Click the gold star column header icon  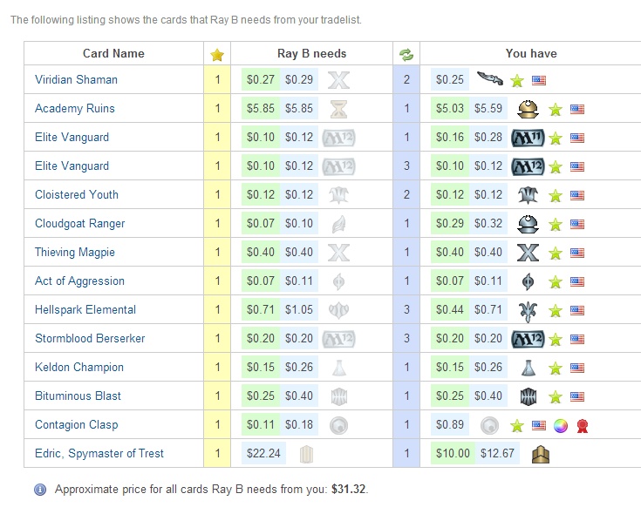[217, 54]
